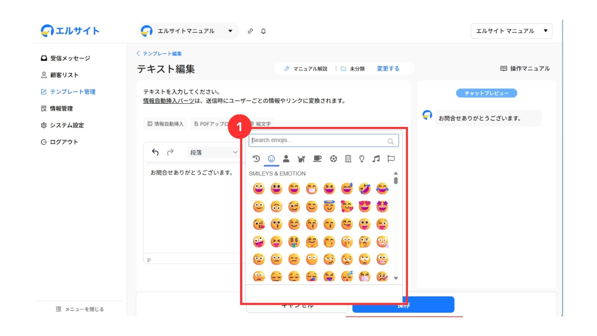Viewport: 597px width, 336px height.
Task: Open recently used emojis category
Action: (256, 159)
